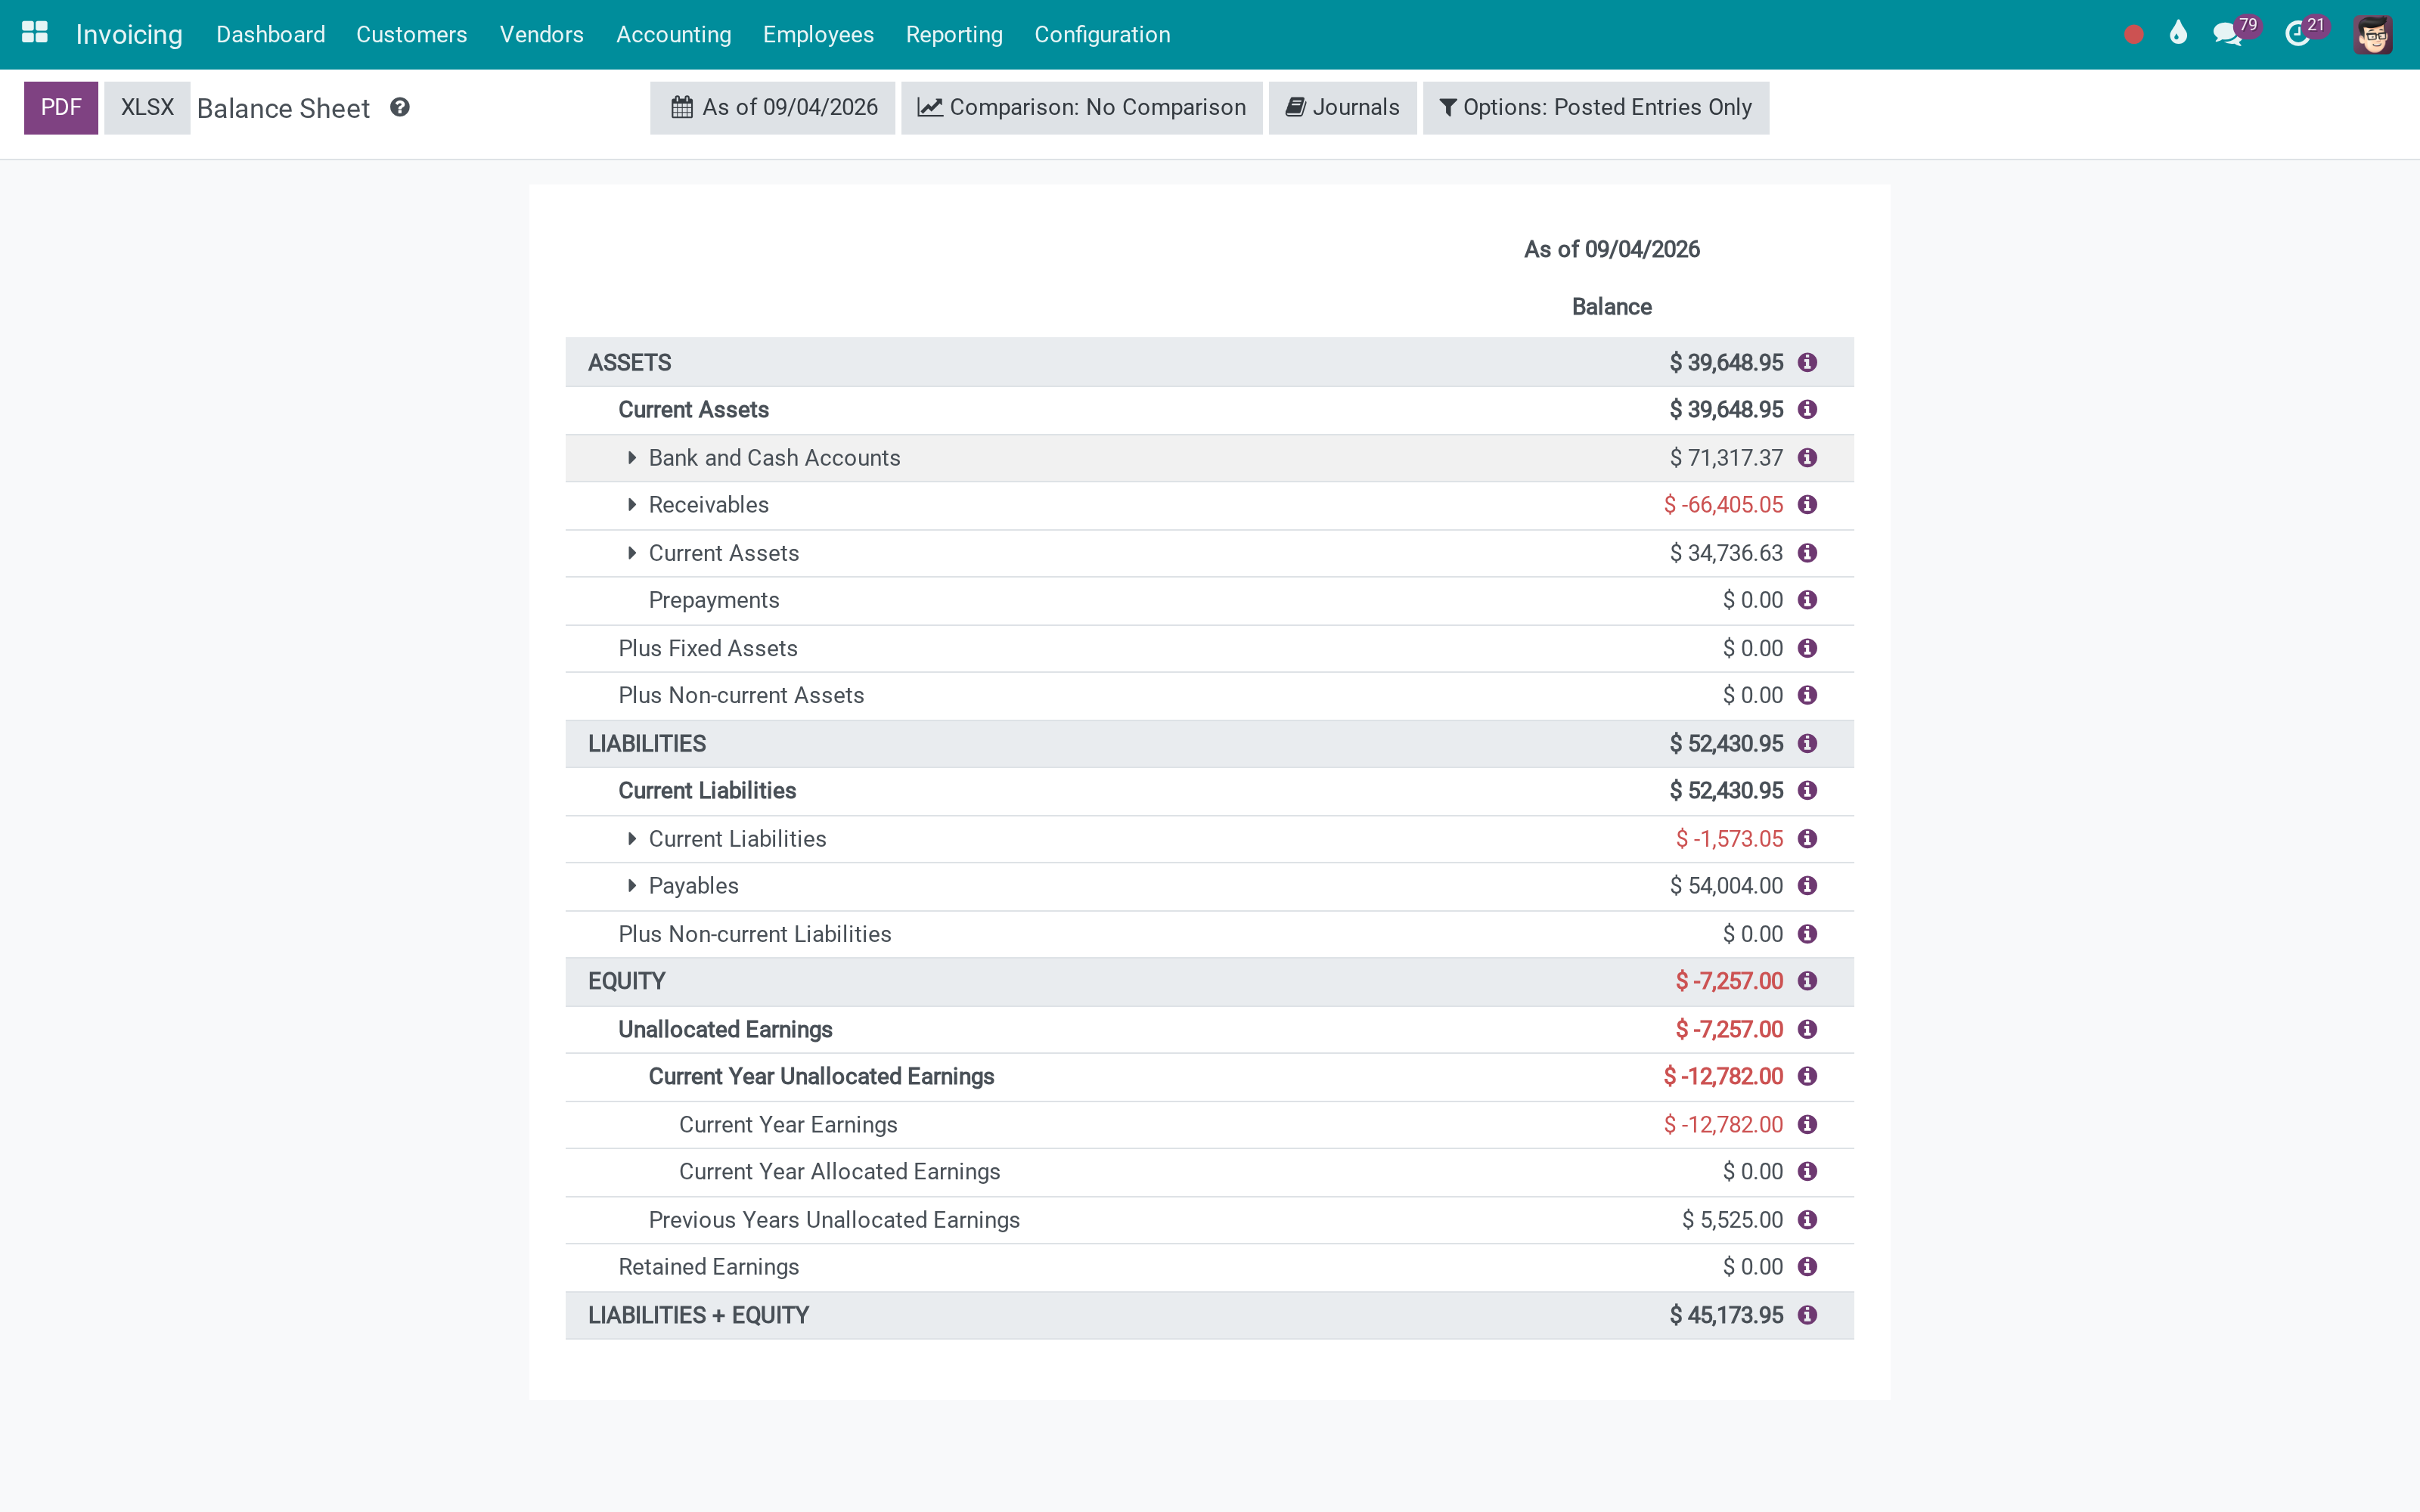The height and width of the screenshot is (1512, 2420).
Task: Click info icon on Plus Non-current Assets row
Action: pos(1807,695)
